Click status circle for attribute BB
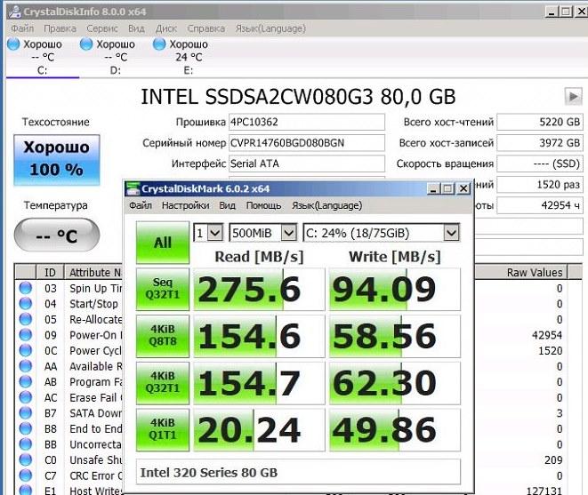Screen dimensions: 588x495 click(x=26, y=444)
